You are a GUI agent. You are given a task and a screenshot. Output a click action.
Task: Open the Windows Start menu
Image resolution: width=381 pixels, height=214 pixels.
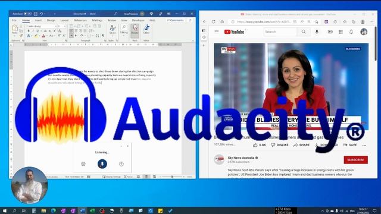click(x=4, y=210)
